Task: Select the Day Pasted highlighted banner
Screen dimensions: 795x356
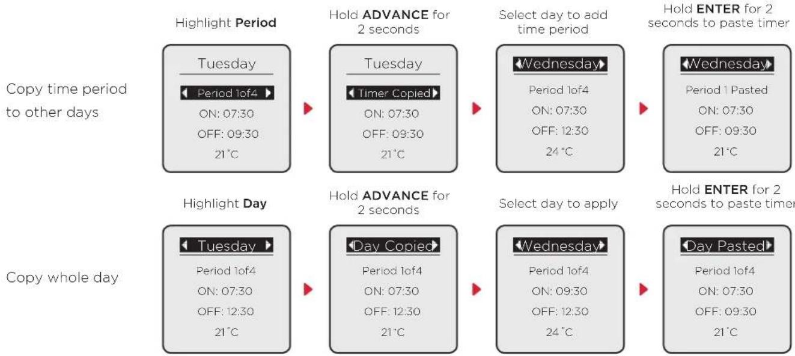Action: pos(726,246)
